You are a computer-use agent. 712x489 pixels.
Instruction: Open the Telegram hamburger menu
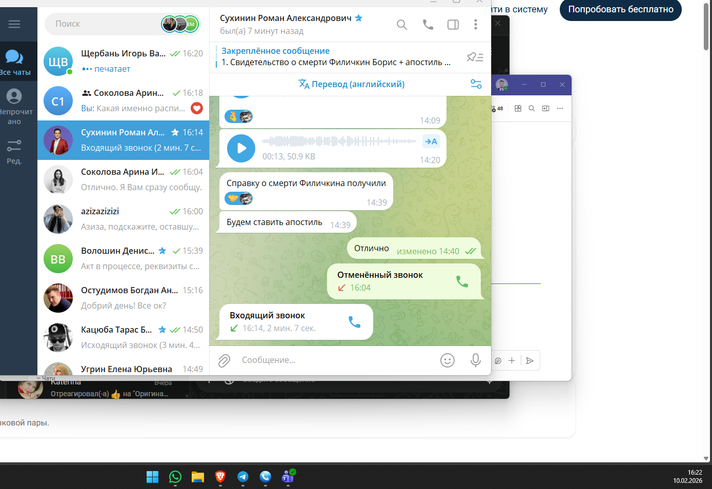(14, 24)
